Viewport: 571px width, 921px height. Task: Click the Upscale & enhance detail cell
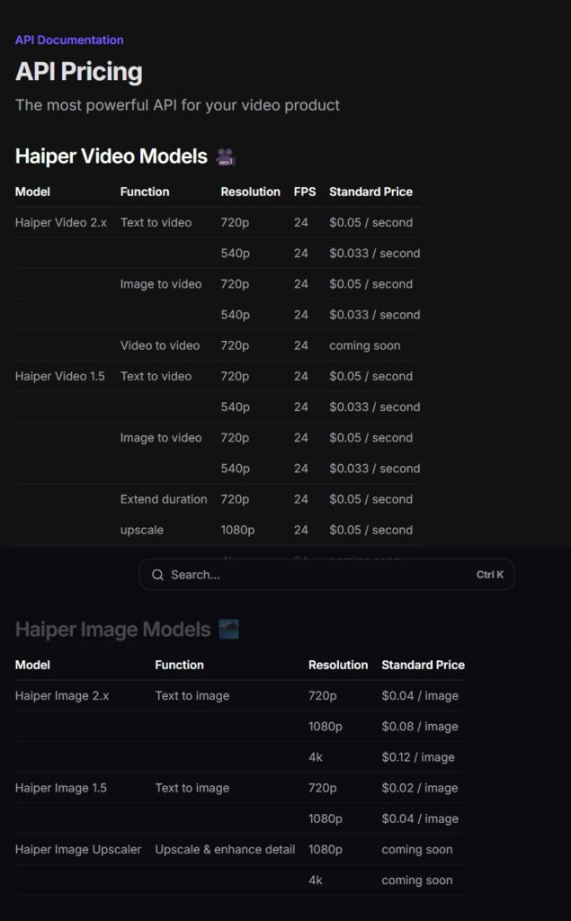pyautogui.click(x=225, y=849)
